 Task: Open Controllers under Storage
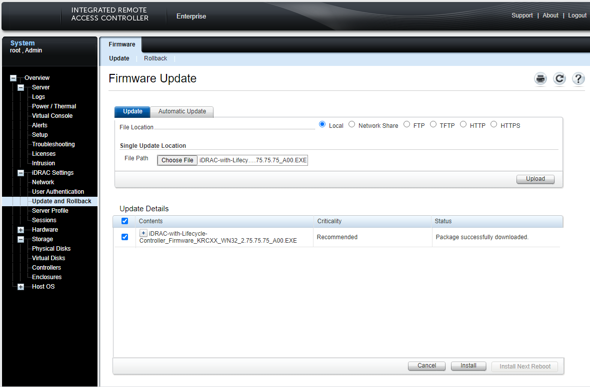(x=46, y=268)
